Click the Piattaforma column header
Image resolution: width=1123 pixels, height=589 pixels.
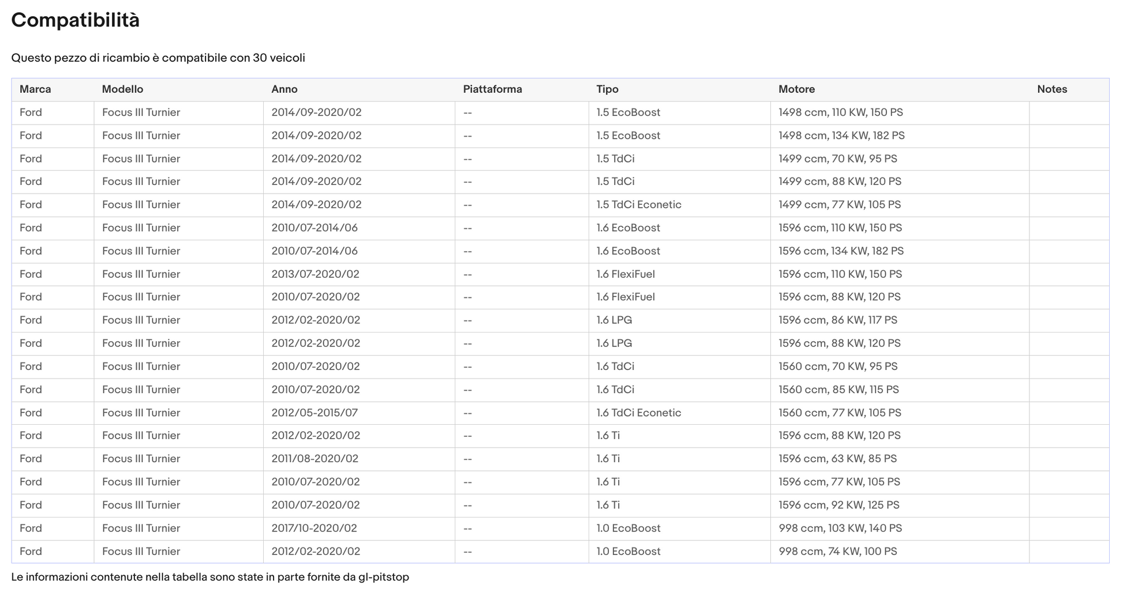(492, 89)
